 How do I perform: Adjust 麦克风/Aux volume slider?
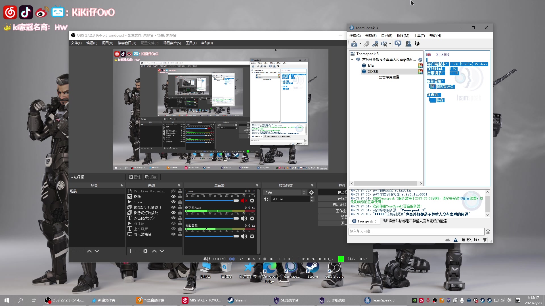(x=212, y=218)
